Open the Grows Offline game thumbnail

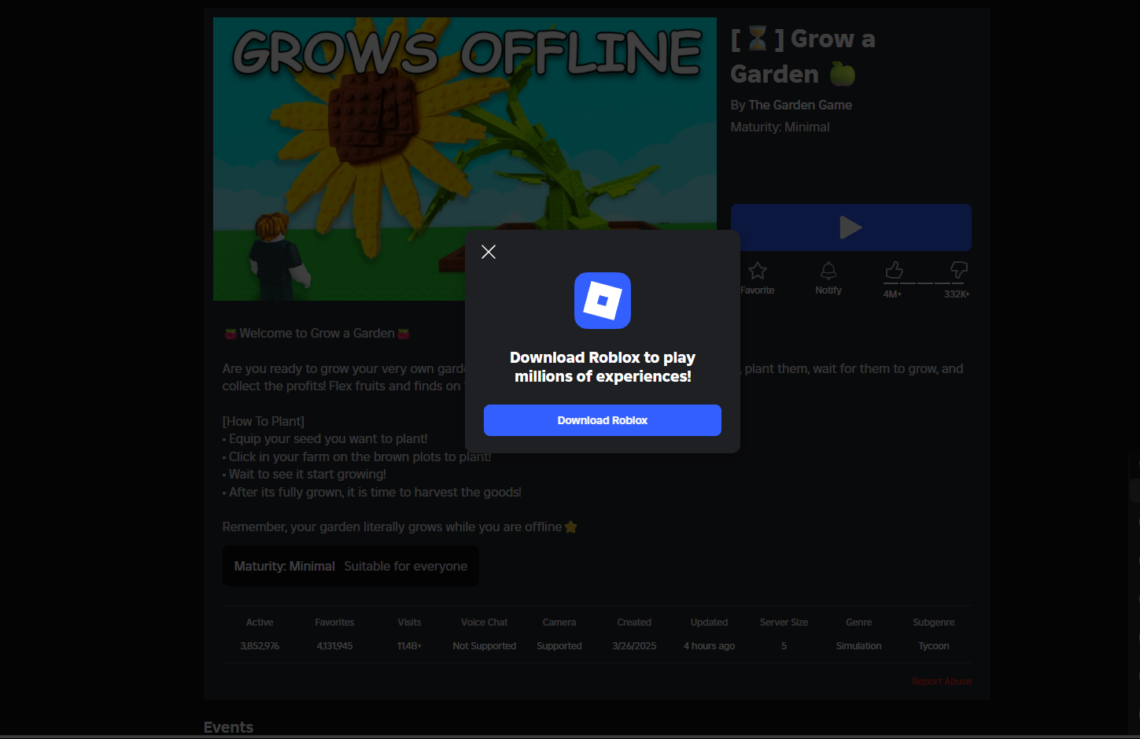tap(465, 159)
